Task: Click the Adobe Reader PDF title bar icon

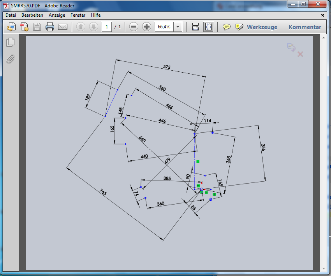Action: (6, 6)
